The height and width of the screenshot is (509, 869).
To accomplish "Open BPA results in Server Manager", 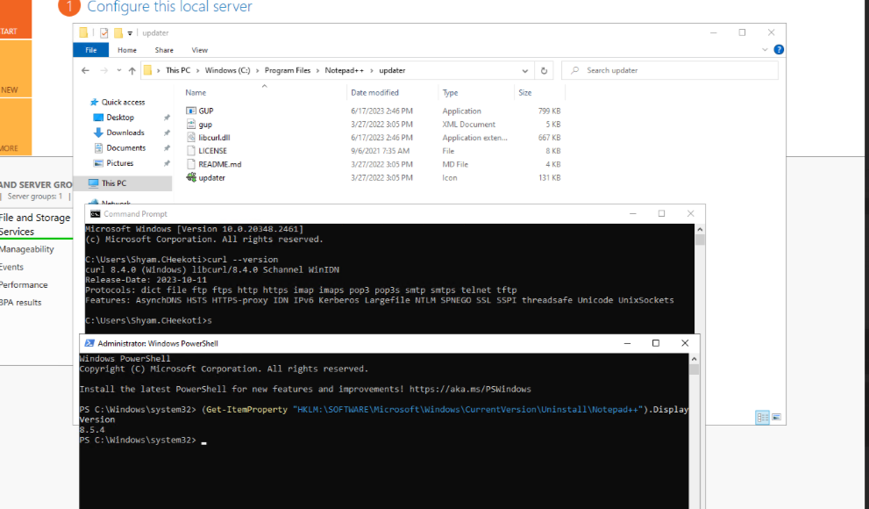I will click(x=21, y=302).
